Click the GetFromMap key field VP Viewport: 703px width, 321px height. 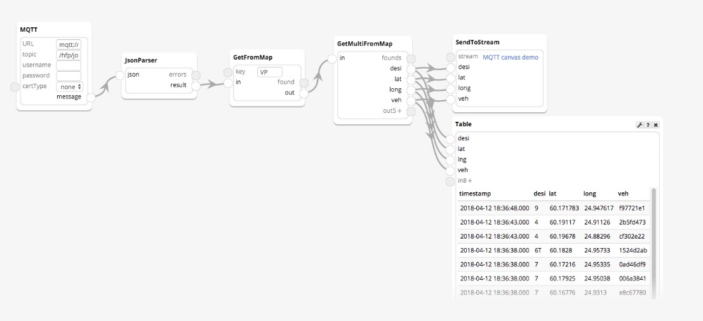point(270,72)
